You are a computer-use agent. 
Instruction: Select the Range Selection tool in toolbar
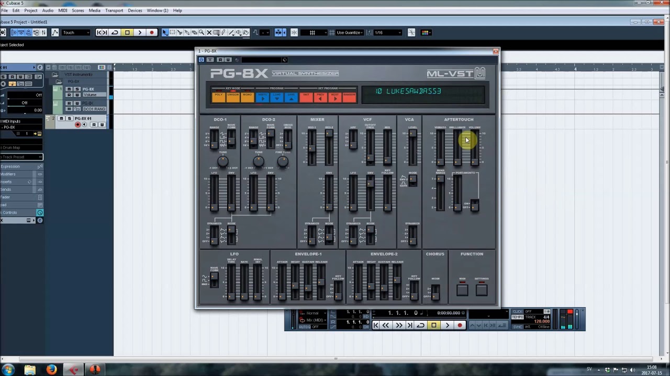(x=172, y=32)
